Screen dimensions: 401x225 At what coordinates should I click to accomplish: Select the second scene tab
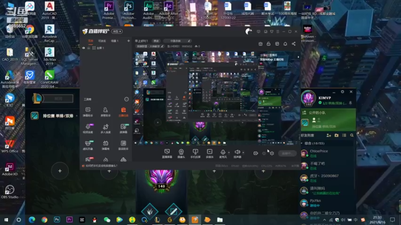(102, 41)
